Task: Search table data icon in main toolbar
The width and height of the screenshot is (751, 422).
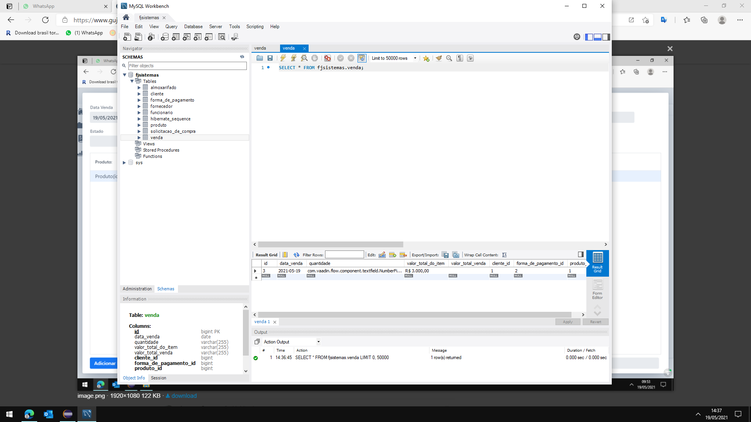Action: [222, 37]
